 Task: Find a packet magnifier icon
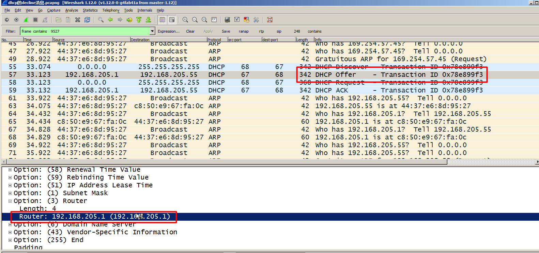pyautogui.click(x=101, y=20)
